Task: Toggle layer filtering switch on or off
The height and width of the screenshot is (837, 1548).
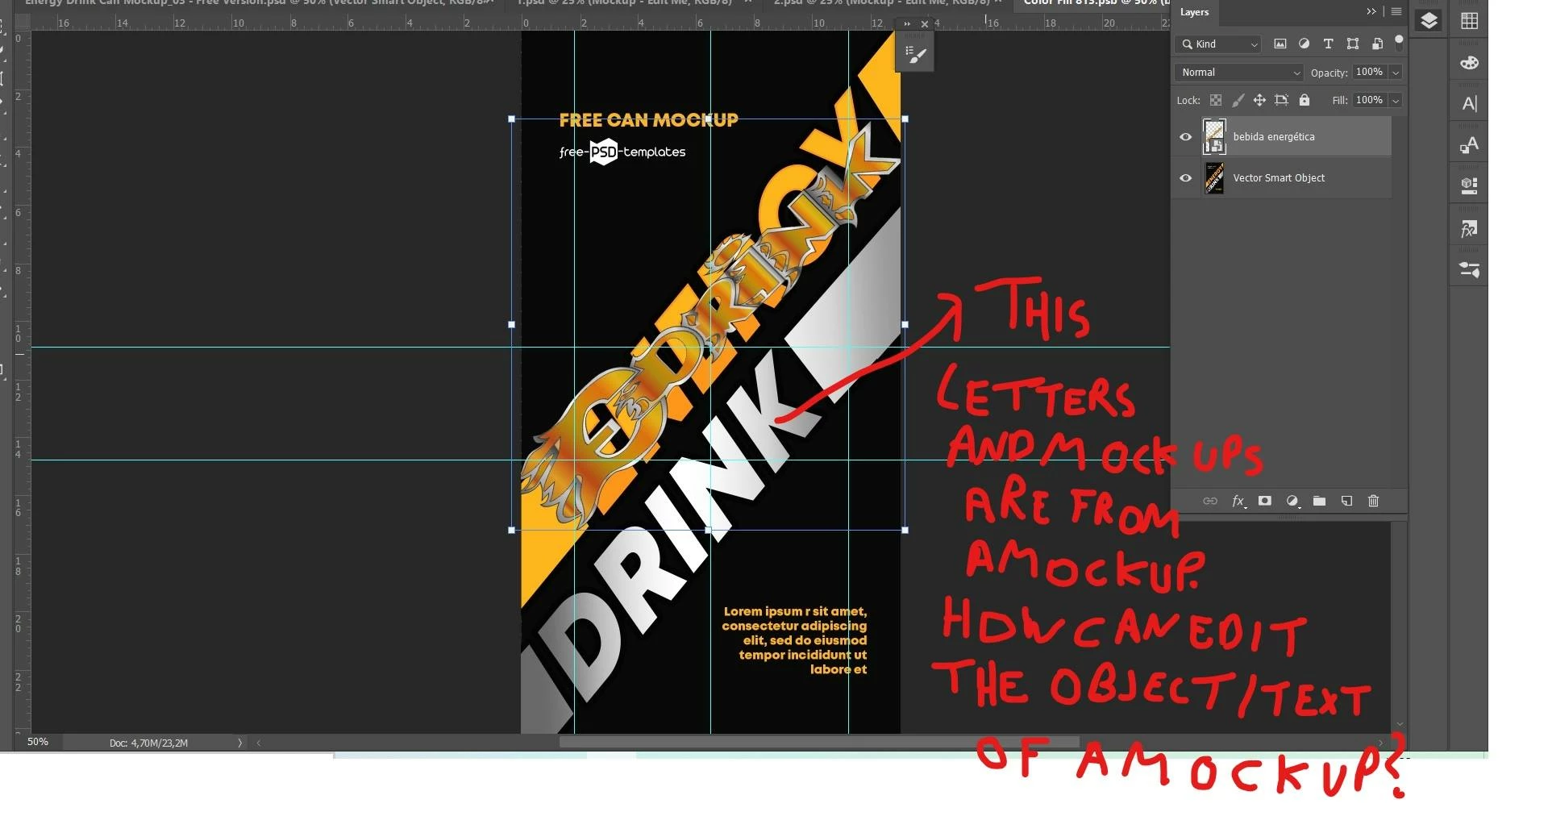Action: (1399, 42)
